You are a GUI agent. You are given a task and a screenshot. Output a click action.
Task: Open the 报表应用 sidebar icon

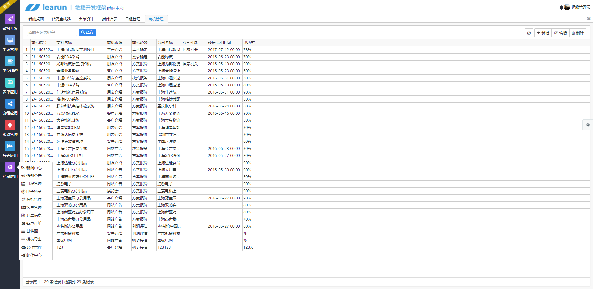[x=10, y=146]
